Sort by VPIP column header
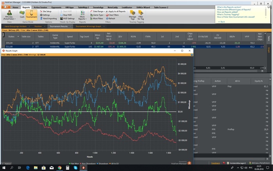The height and width of the screenshot is (171, 273). pyautogui.click(x=247, y=37)
